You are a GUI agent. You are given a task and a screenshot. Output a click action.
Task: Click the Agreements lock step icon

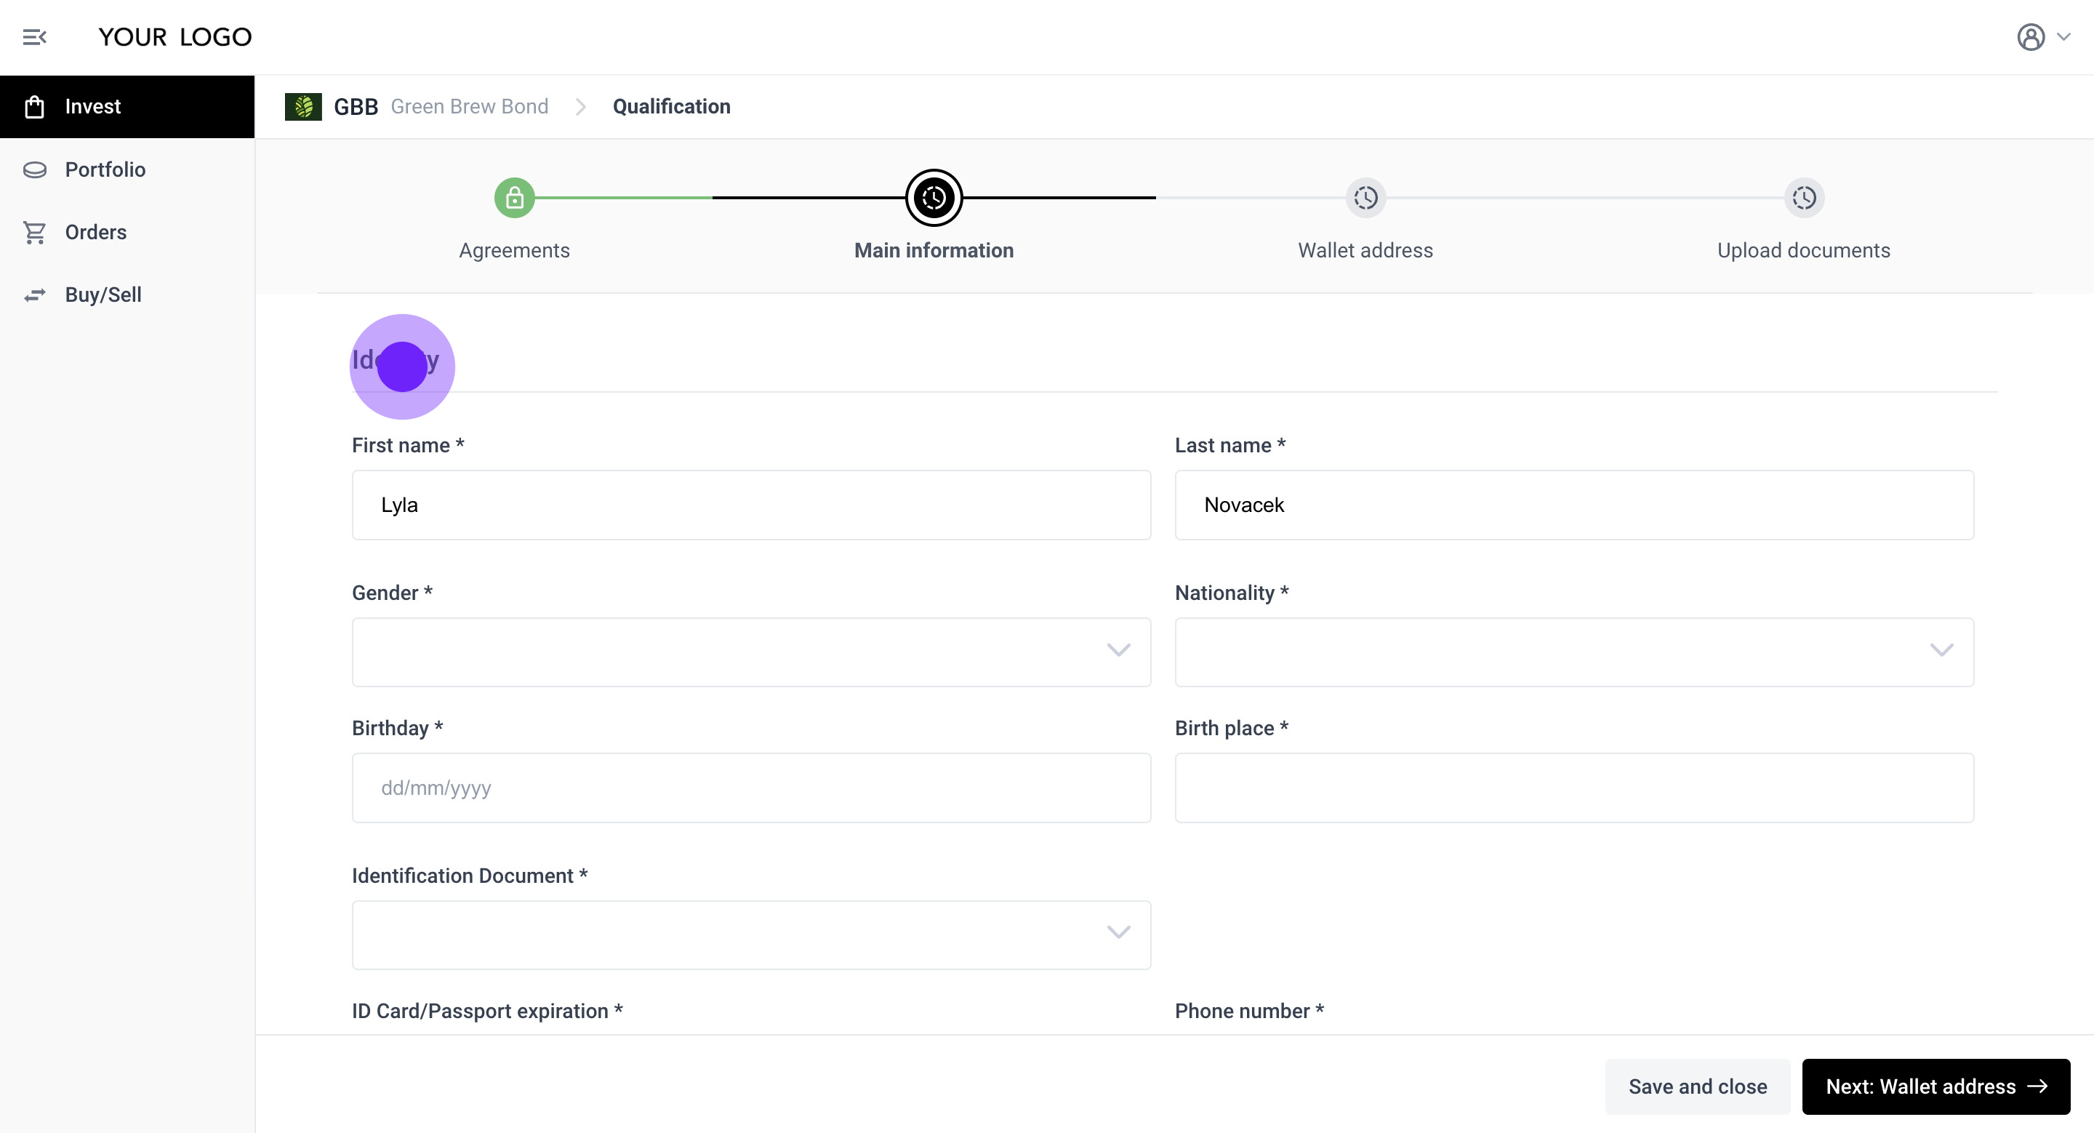pos(514,198)
